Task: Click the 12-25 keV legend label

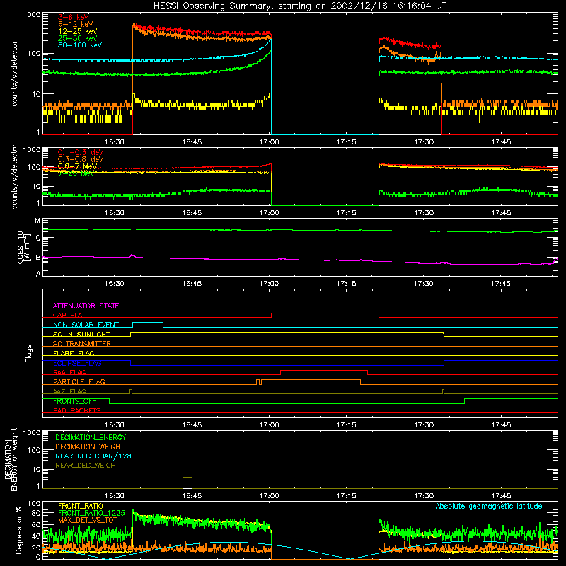Action: (78, 31)
